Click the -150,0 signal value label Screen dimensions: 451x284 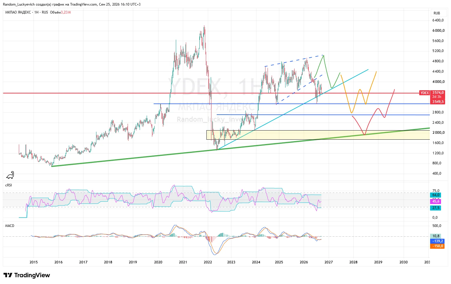437,246
